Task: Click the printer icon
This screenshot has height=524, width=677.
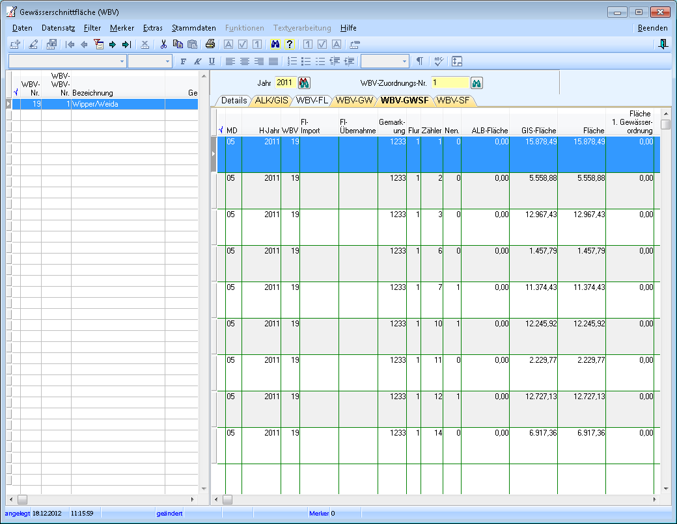Action: pos(210,44)
